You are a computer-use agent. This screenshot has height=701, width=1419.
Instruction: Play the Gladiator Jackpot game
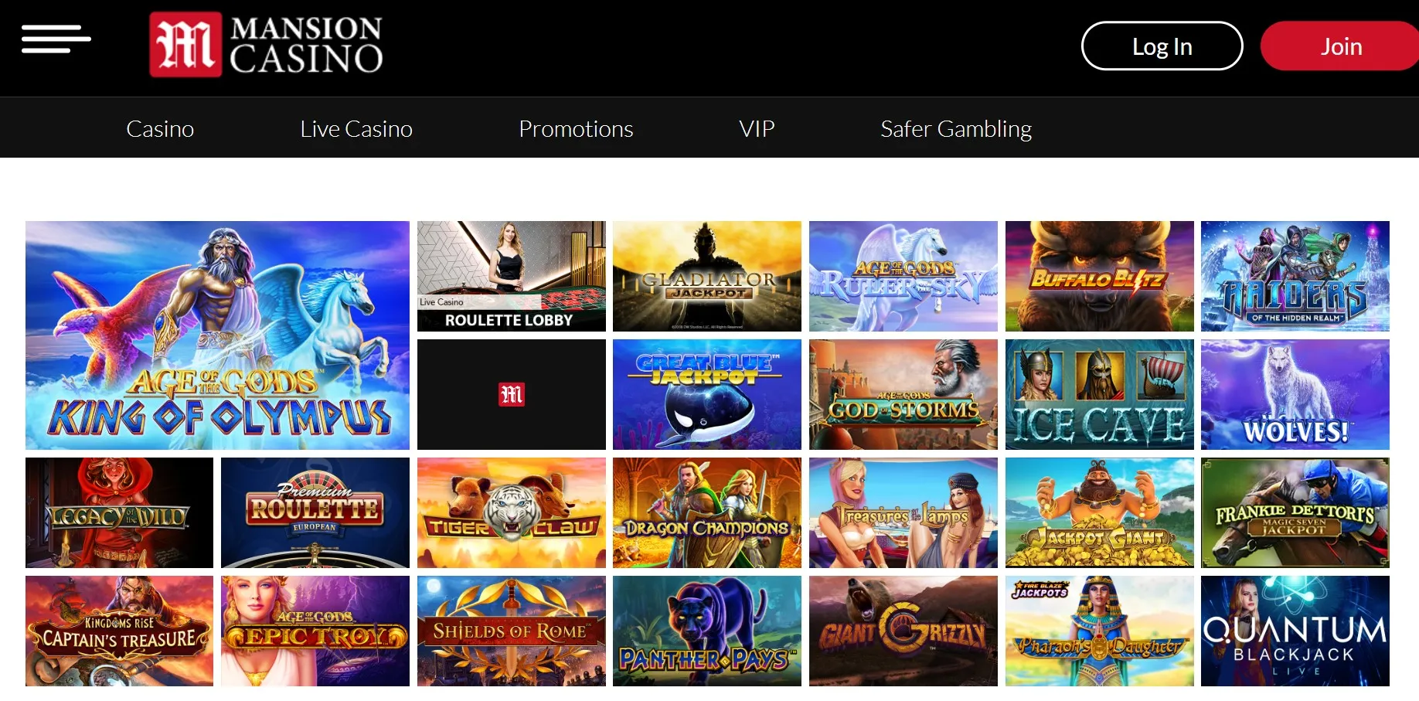tap(707, 276)
